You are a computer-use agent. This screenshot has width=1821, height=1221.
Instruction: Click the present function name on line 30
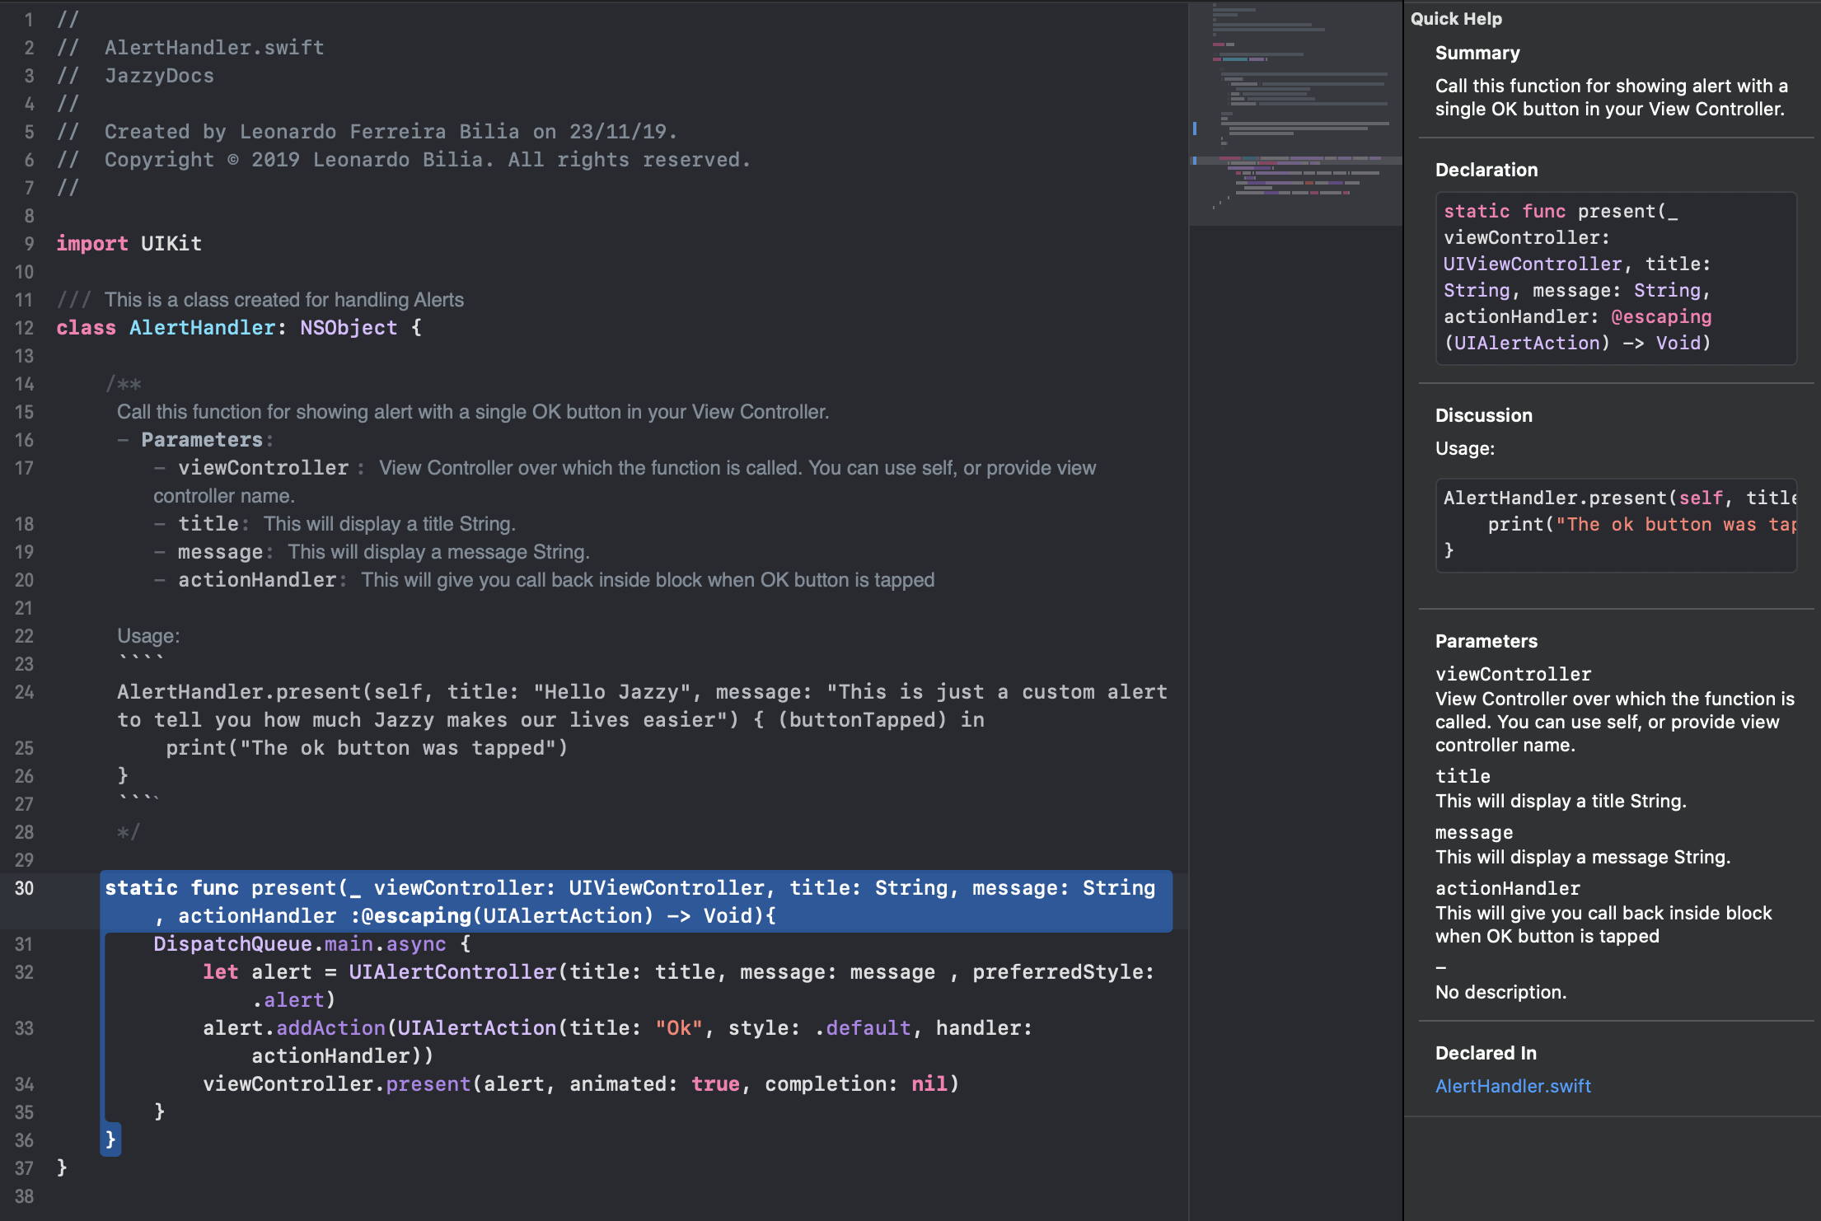293,888
